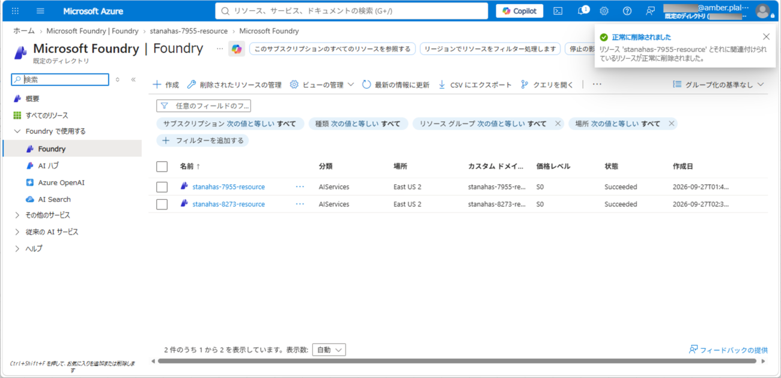Go to ホーム breadcrumb
The image size is (781, 378).
[24, 31]
